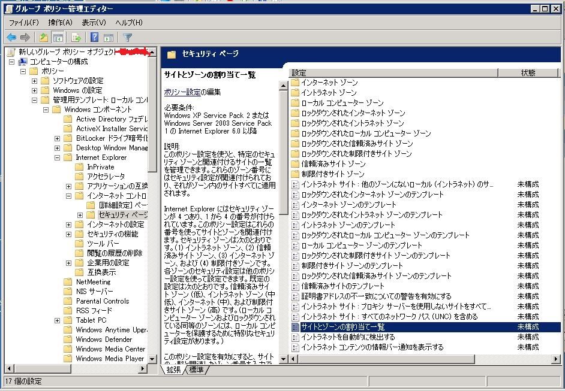565x391 pixels.
Task: Expand the セキュリティ ページ tree node
Action: click(x=80, y=215)
